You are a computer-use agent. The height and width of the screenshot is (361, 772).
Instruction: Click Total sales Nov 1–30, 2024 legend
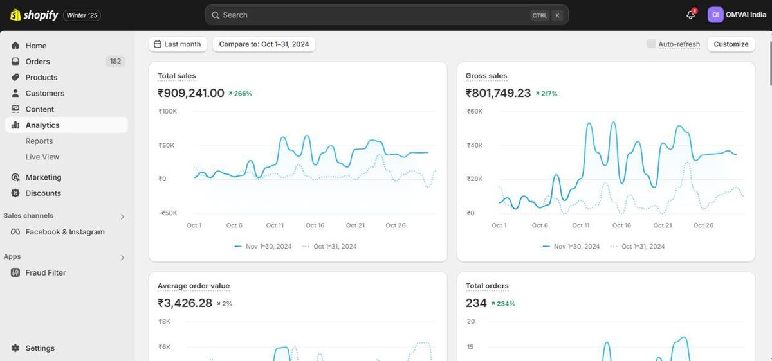(264, 247)
